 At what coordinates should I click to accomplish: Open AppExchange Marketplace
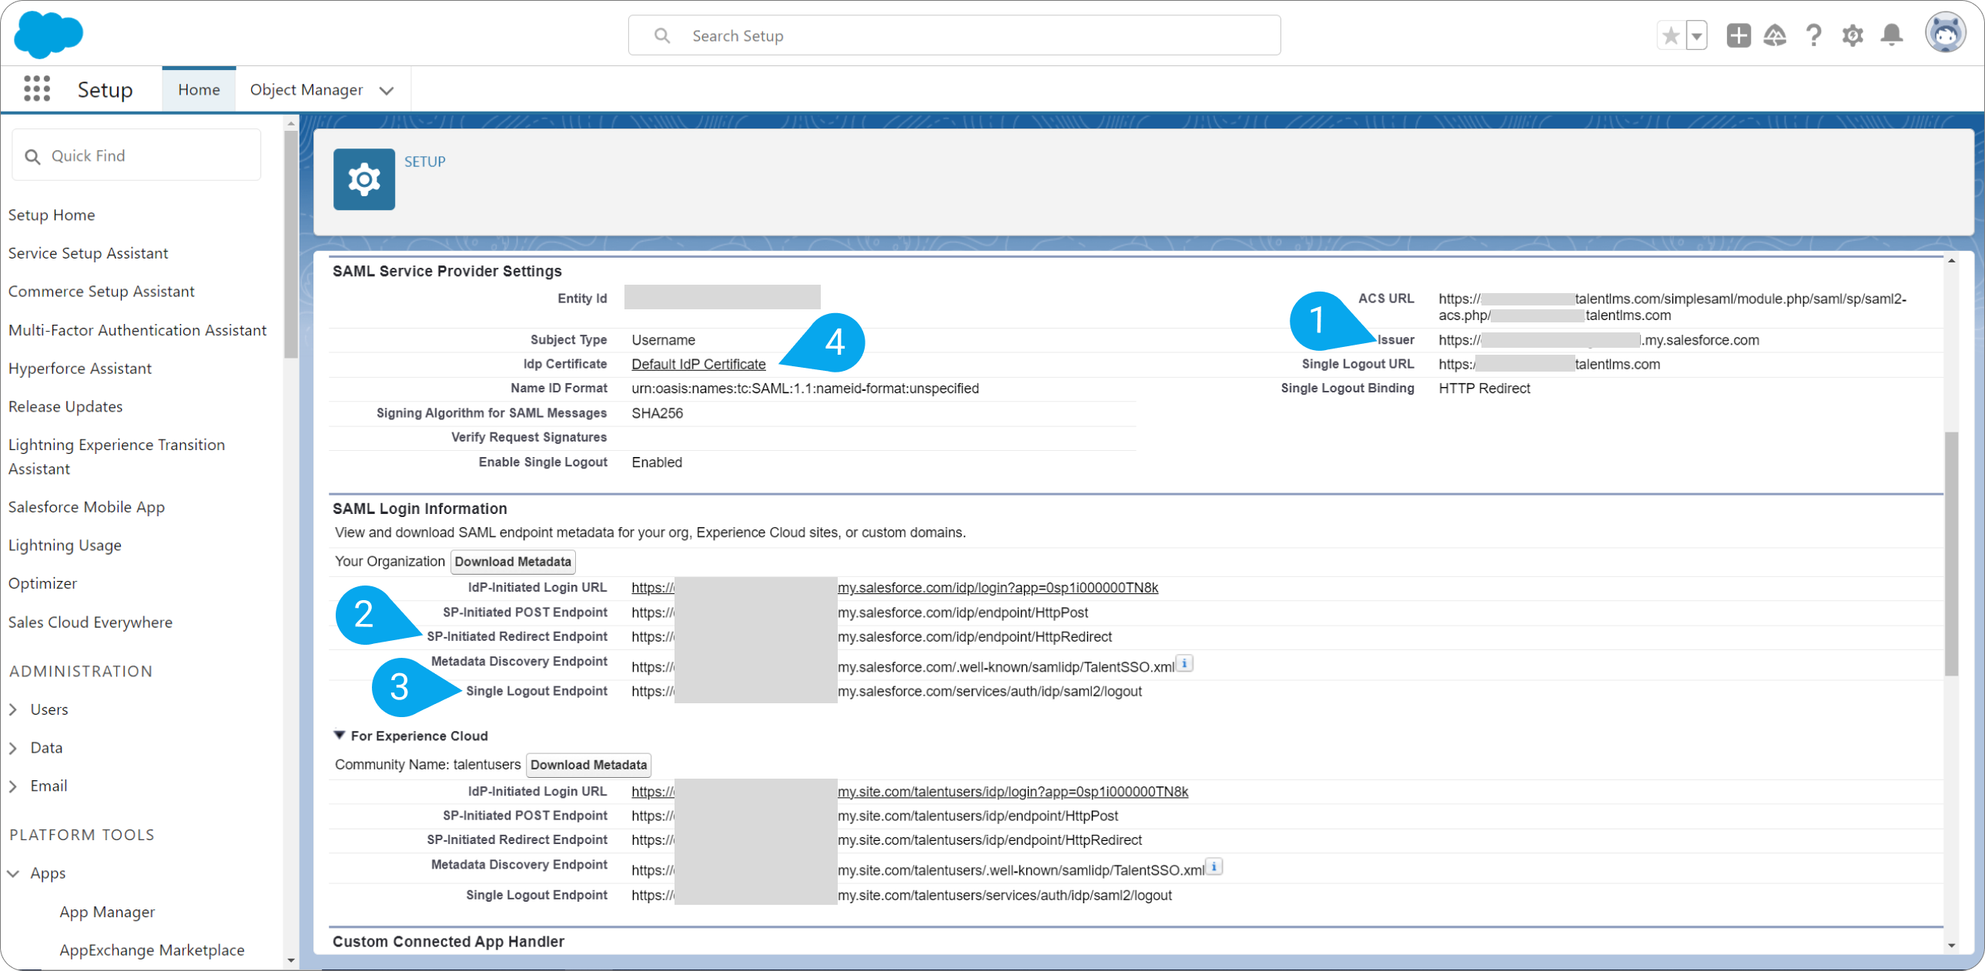click(152, 950)
